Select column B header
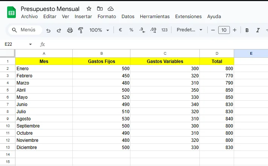The height and width of the screenshot is (166, 268). [x=101, y=54]
